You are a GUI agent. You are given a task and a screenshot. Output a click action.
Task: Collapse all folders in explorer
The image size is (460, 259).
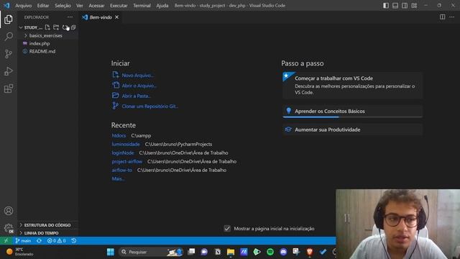tap(73, 27)
